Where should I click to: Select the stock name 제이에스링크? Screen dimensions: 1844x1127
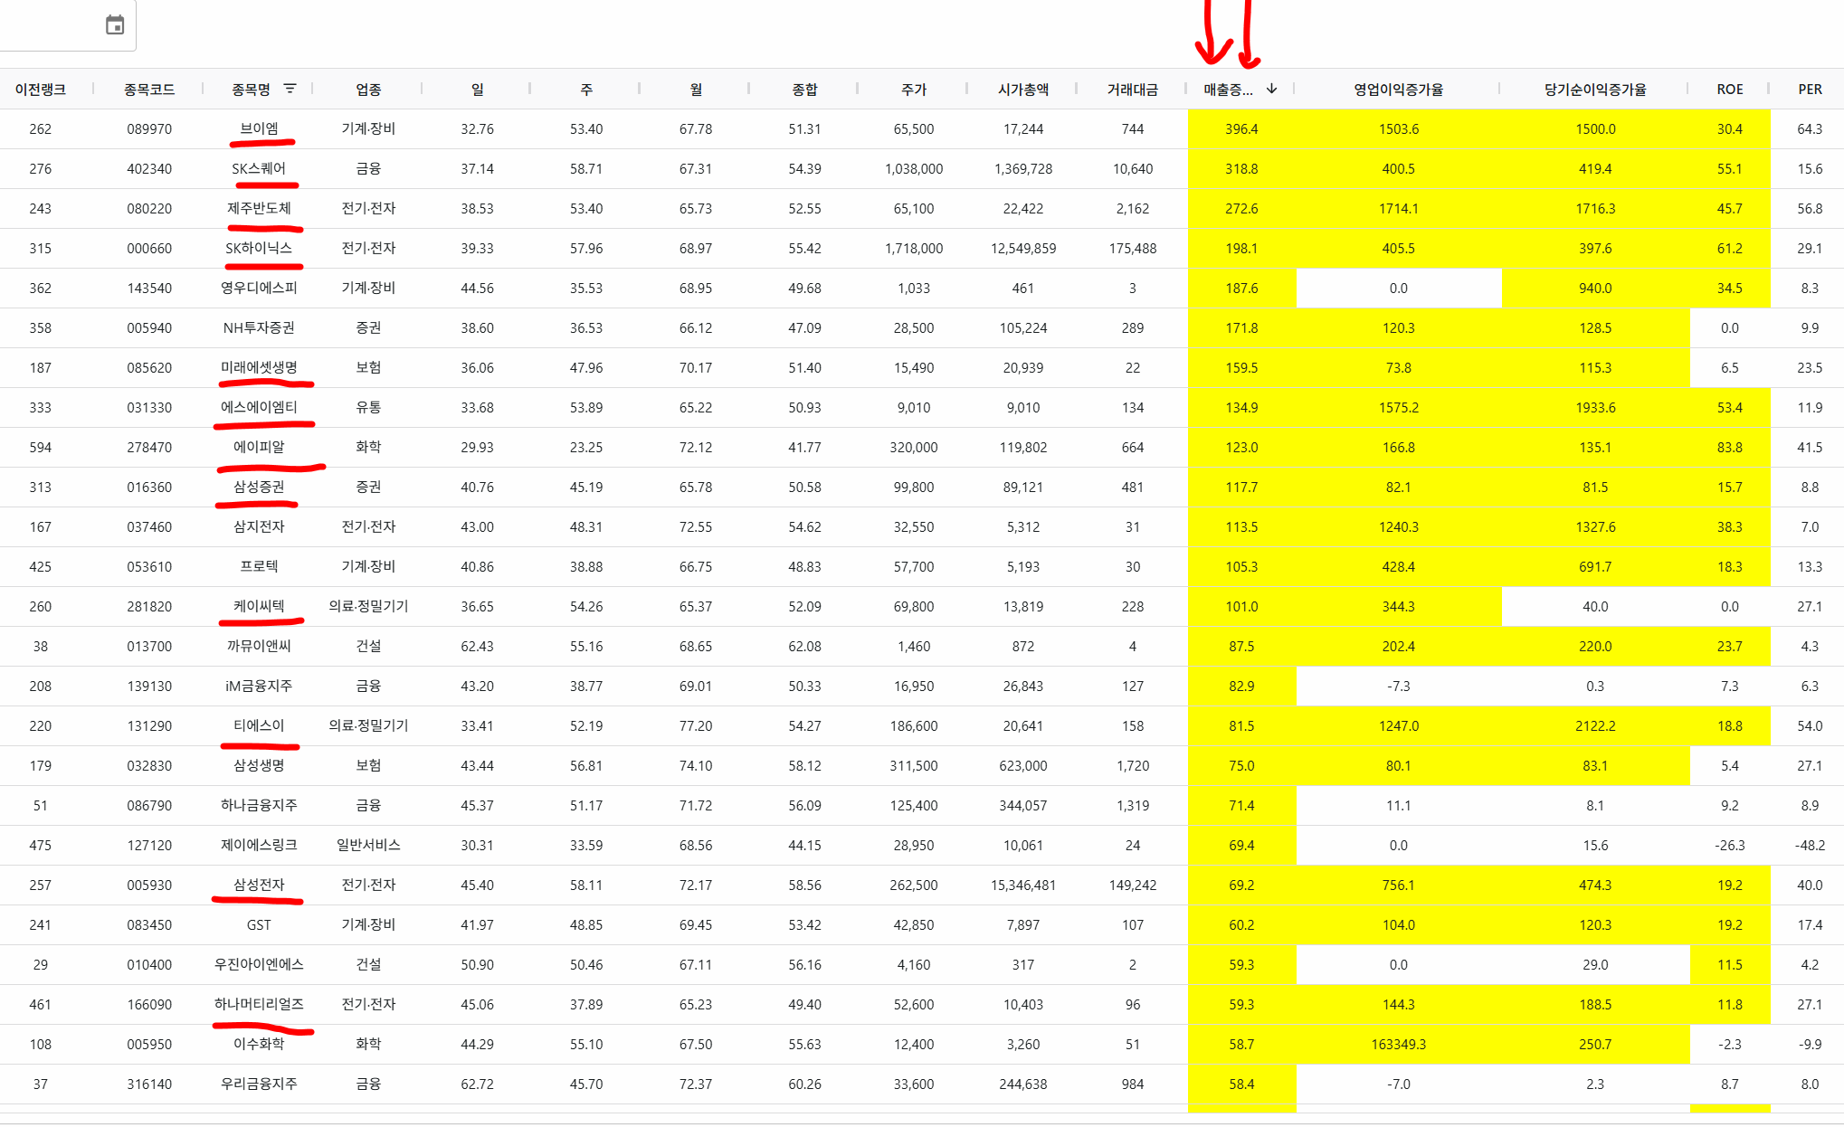click(259, 846)
